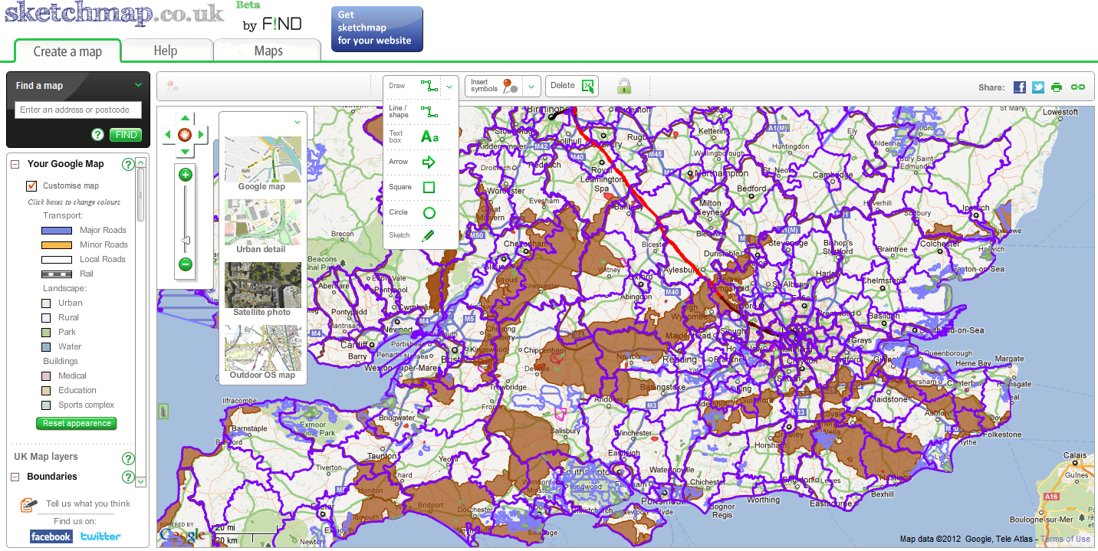This screenshot has height=551, width=1098.
Task: Switch to the Maps tab
Action: click(x=267, y=49)
